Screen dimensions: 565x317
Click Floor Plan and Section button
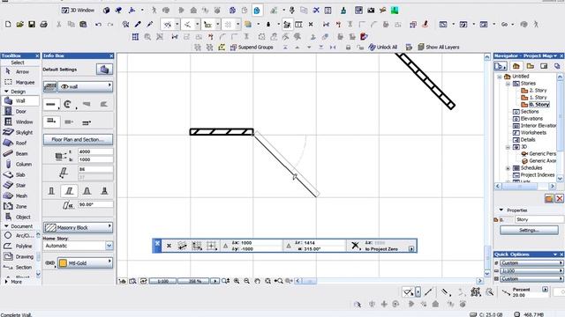(x=78, y=139)
